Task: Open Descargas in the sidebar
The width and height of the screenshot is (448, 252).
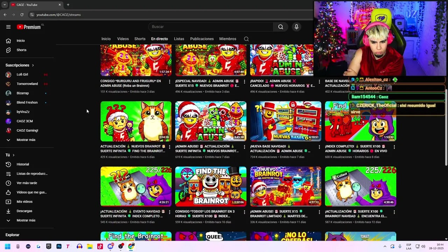Action: [x=27, y=211]
